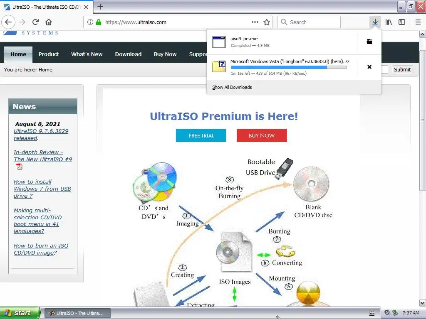Click the taskbar clock 7:37 AM
This screenshot has width=426, height=319.
[411, 313]
